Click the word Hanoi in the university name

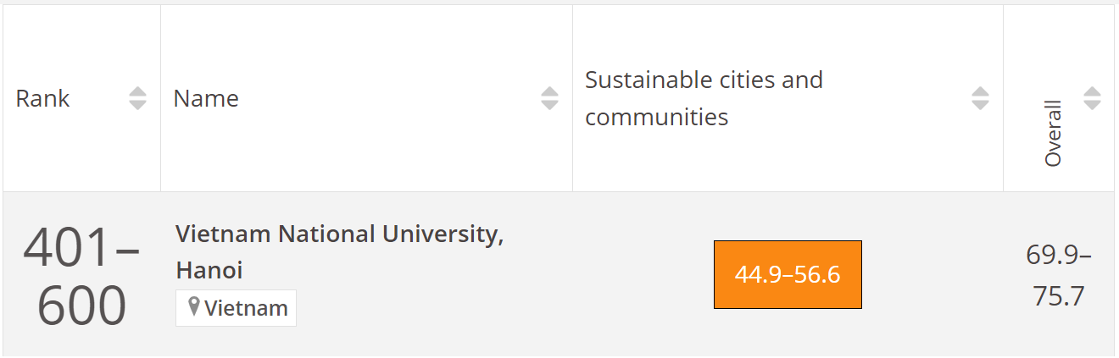pyautogui.click(x=209, y=270)
